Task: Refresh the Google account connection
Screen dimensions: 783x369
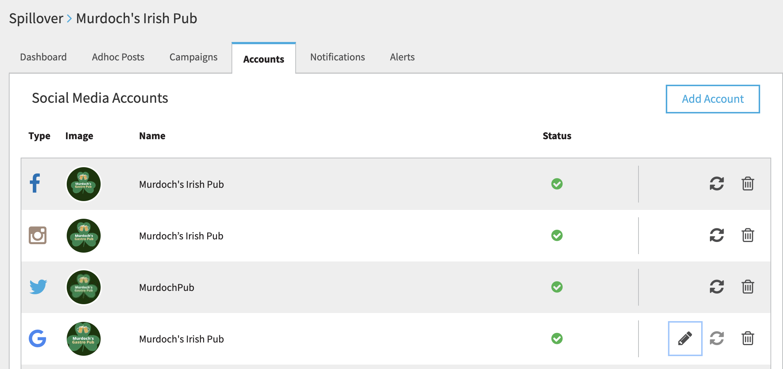Action: point(717,338)
